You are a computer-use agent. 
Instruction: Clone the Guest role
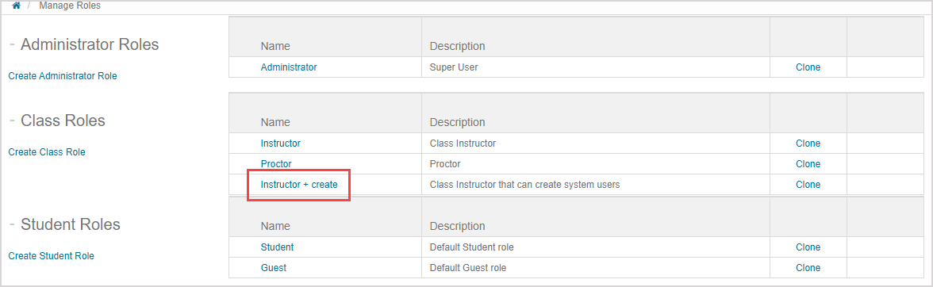tap(808, 268)
